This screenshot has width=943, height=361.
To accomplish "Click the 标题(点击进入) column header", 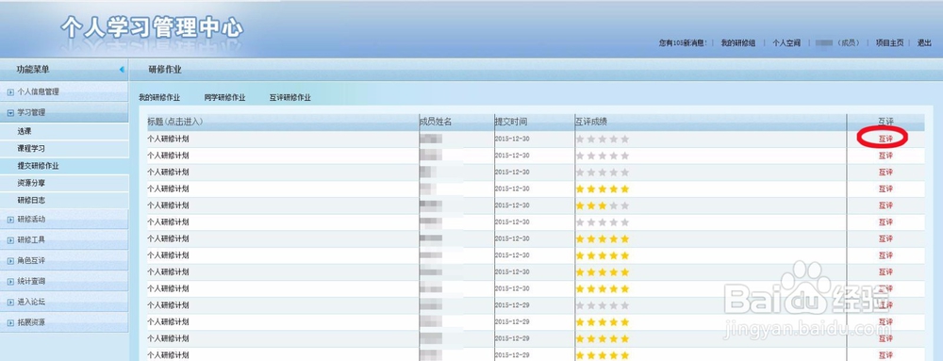I will tap(175, 122).
